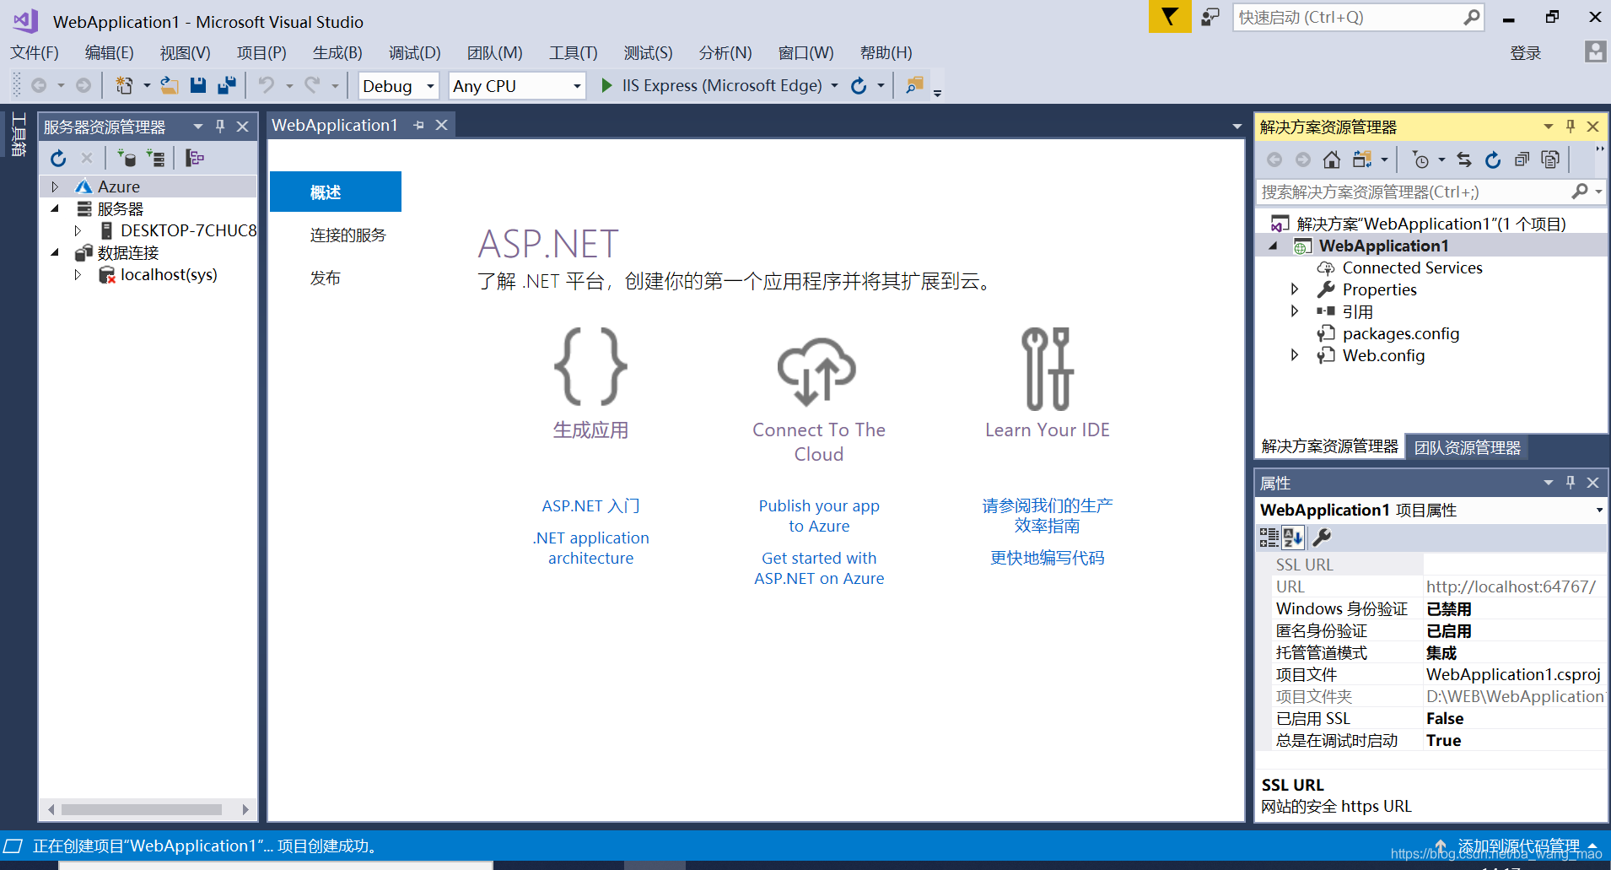
Task: Select the URL value http://localhost:64767/
Action: [x=1511, y=586]
